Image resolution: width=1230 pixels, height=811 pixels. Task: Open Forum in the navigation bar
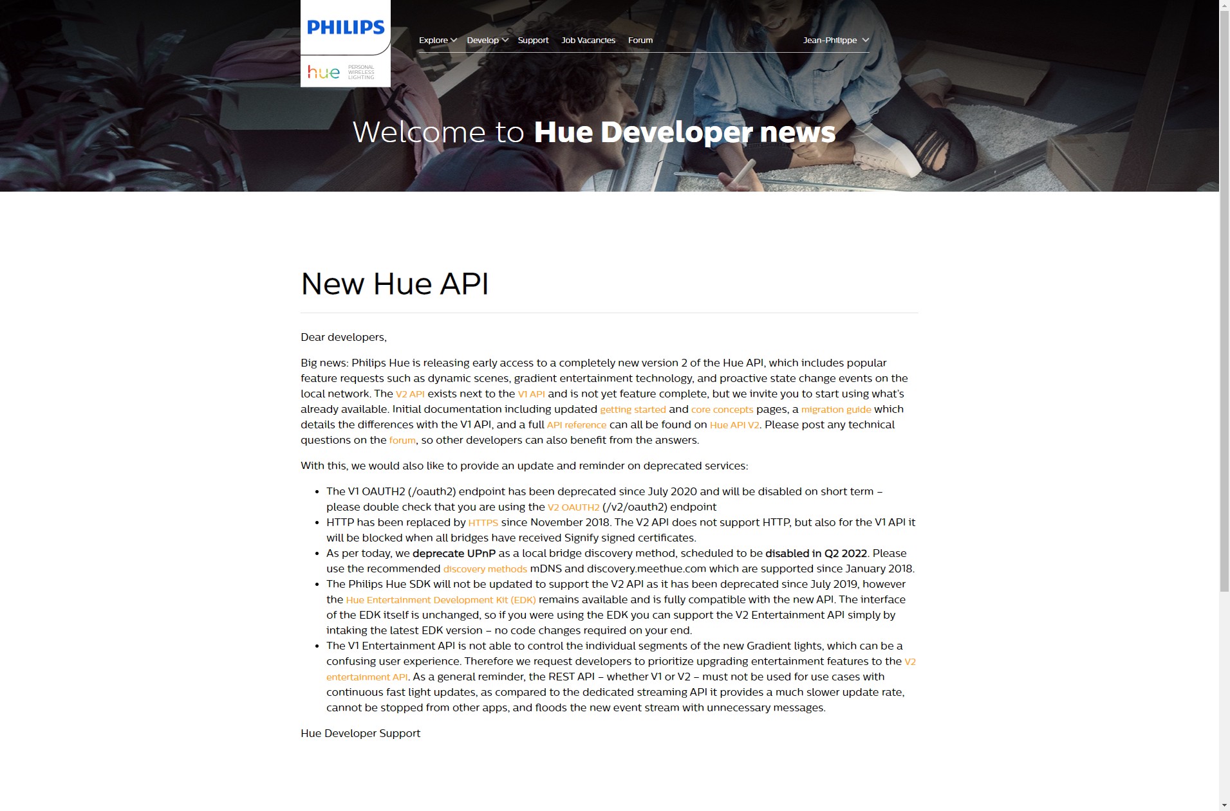tap(640, 40)
